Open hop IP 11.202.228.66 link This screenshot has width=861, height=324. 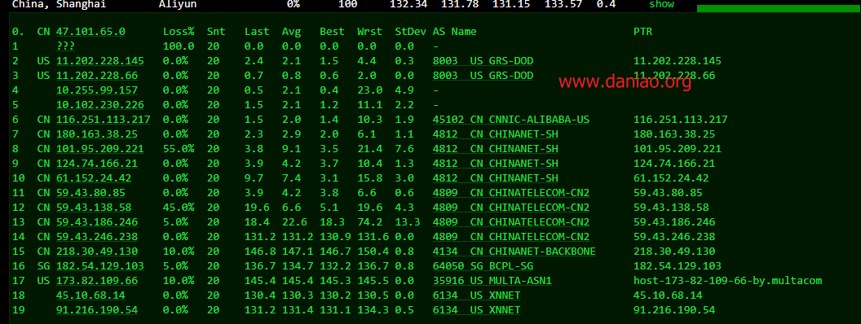(x=97, y=76)
